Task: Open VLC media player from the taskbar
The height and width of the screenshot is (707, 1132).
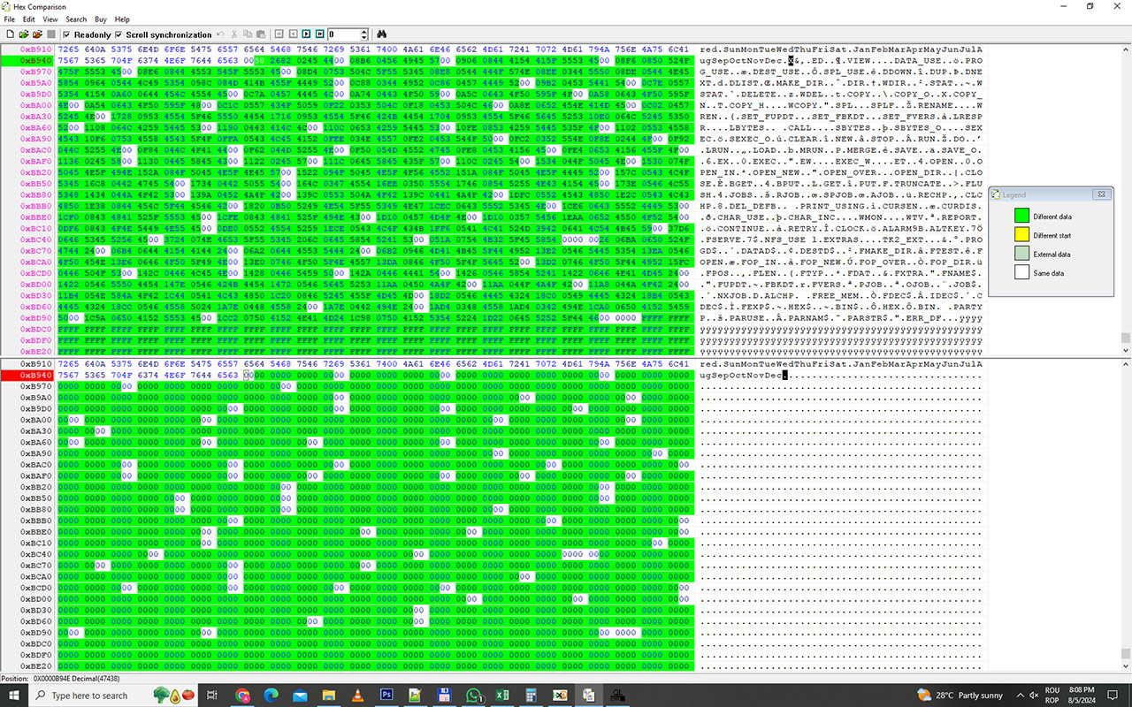Action: (x=357, y=696)
